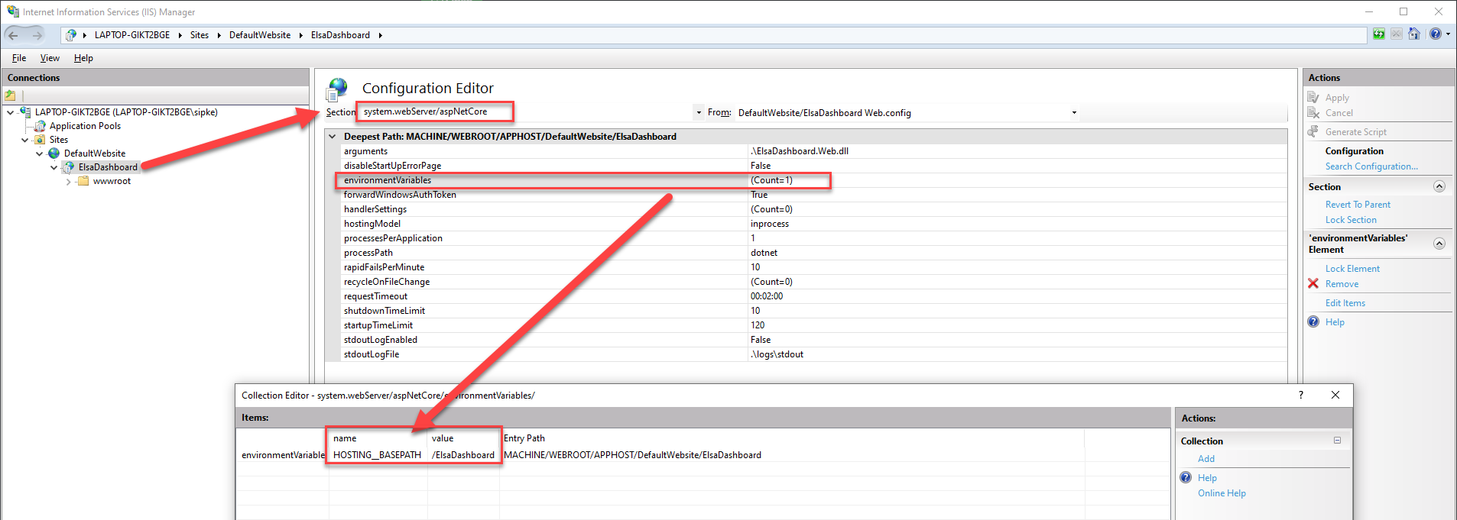The width and height of the screenshot is (1457, 520).
Task: Click Add in Collection actions
Action: click(x=1206, y=459)
